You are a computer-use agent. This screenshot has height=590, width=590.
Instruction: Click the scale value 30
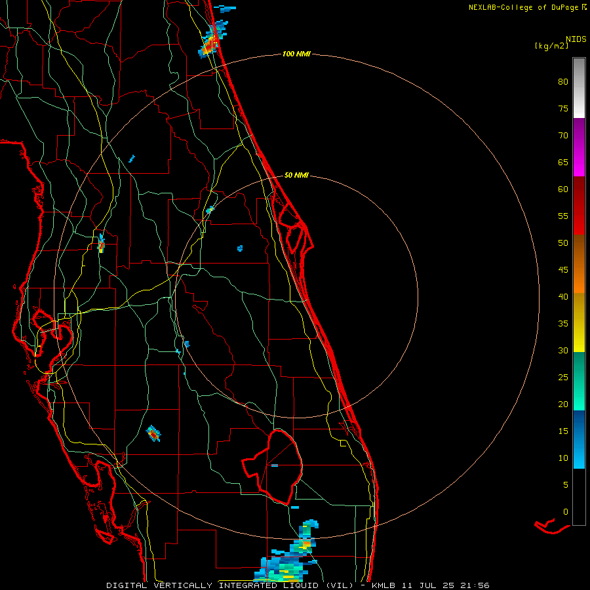563,351
